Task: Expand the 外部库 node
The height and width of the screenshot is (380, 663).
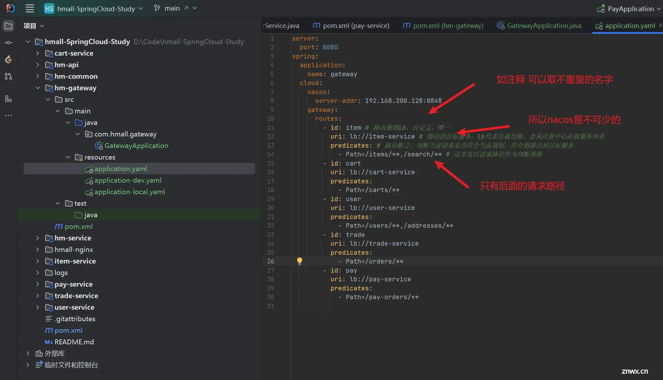Action: pos(28,353)
